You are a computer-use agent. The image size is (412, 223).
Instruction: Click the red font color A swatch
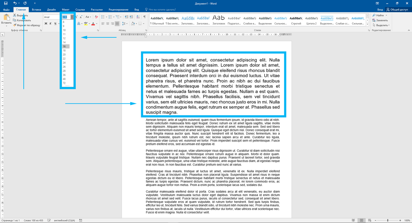pyautogui.click(x=93, y=24)
